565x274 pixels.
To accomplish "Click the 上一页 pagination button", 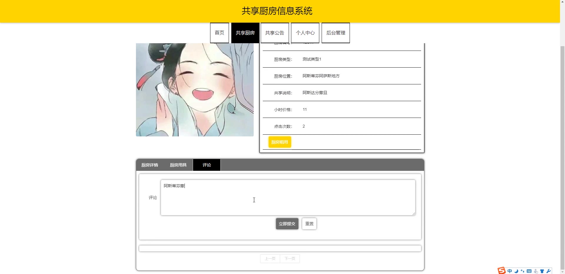I will pos(270,259).
